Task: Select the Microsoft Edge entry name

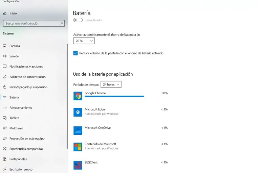Action: click(x=95, y=109)
